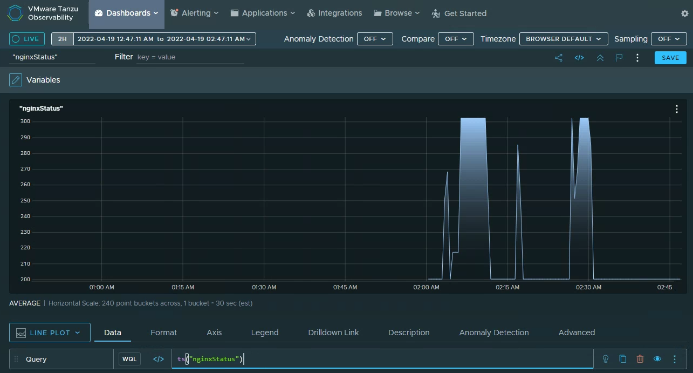This screenshot has height=373, width=693.
Task: Click the AVERAGE summarization label
Action: (x=25, y=303)
